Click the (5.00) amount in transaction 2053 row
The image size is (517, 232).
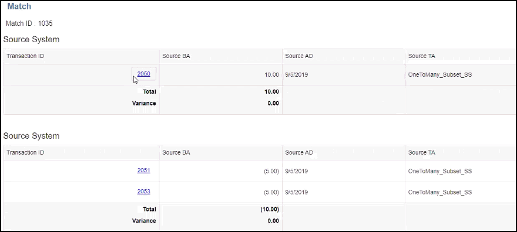pyautogui.click(x=271, y=192)
